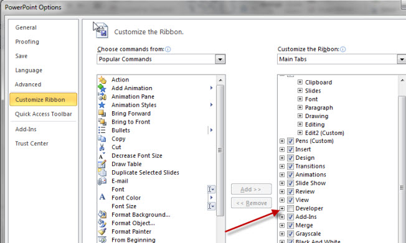Switch to the Trust Center category
This screenshot has width=406, height=243.
pyautogui.click(x=32, y=144)
